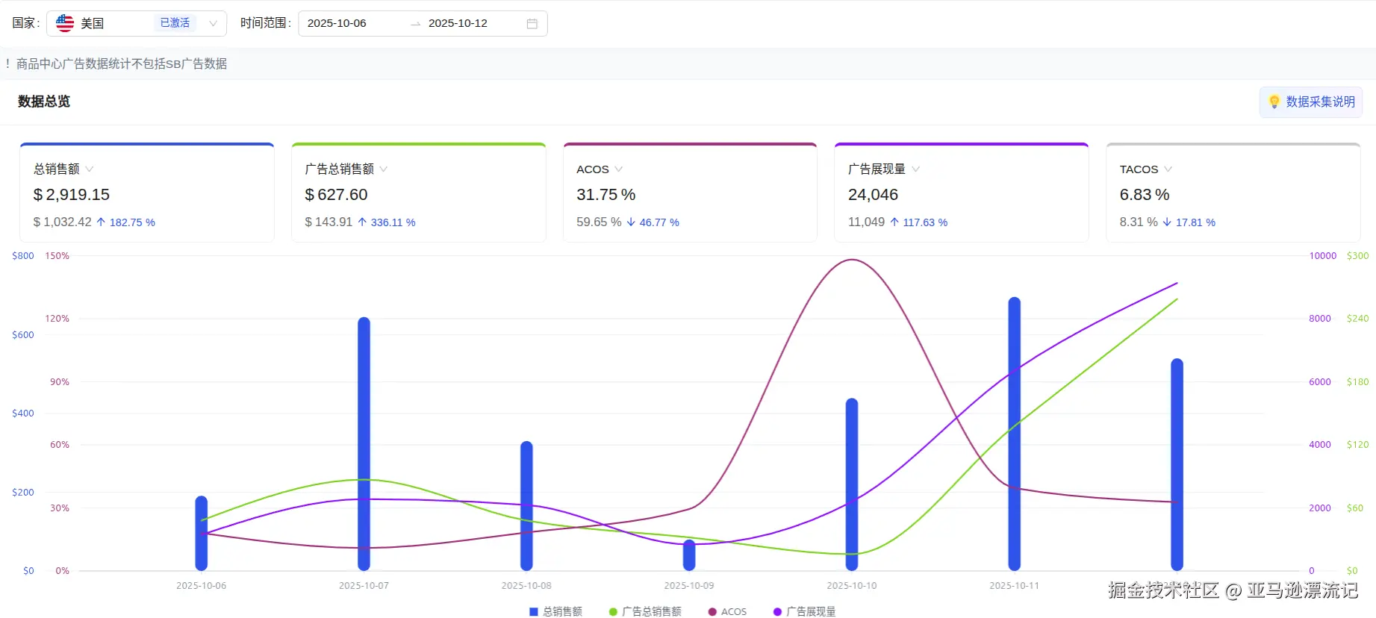Expand the 国家 country dropdown arrow
This screenshot has width=1376, height=618.
click(x=213, y=23)
